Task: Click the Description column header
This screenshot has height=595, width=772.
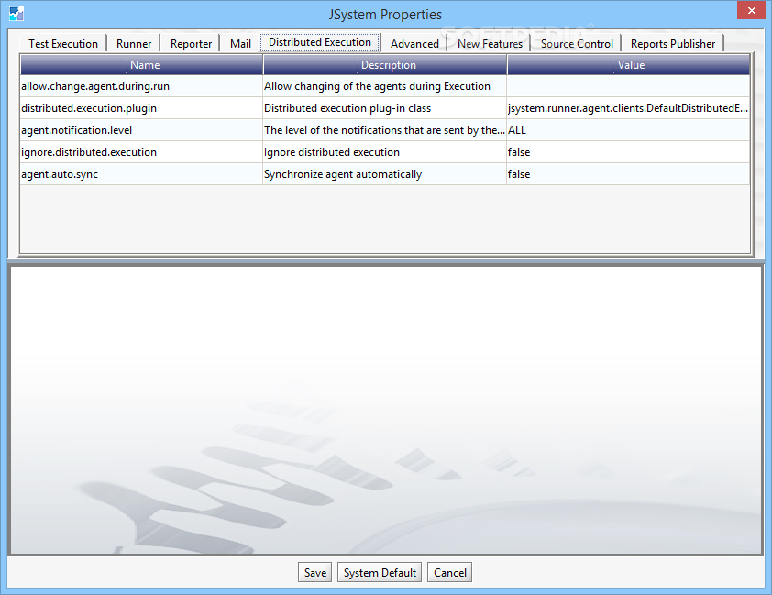Action: (x=385, y=65)
